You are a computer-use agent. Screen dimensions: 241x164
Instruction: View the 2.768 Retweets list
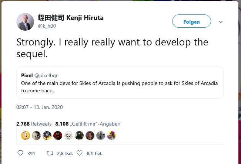(34, 124)
